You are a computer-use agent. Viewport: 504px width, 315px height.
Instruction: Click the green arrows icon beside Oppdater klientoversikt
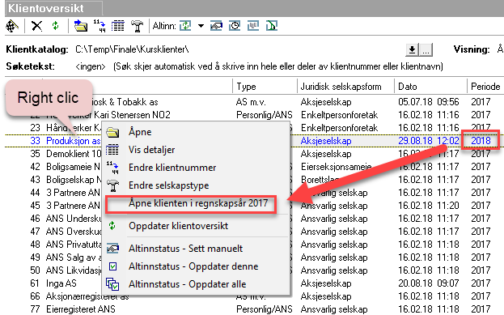click(x=112, y=226)
